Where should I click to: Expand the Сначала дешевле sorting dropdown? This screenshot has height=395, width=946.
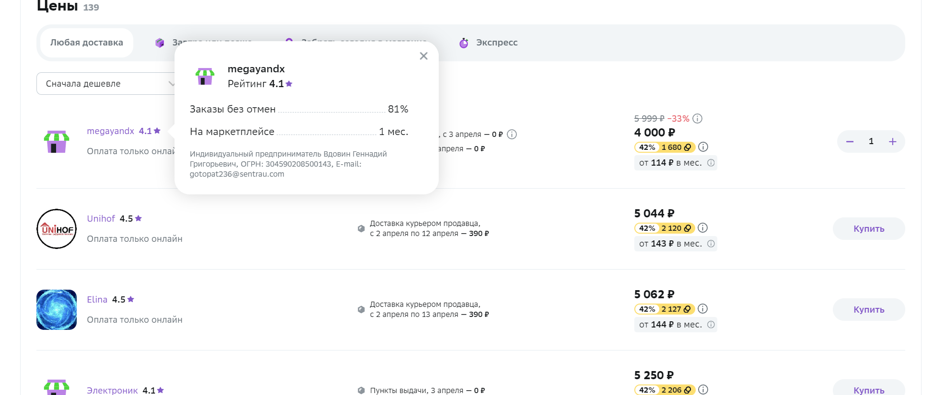click(x=106, y=84)
